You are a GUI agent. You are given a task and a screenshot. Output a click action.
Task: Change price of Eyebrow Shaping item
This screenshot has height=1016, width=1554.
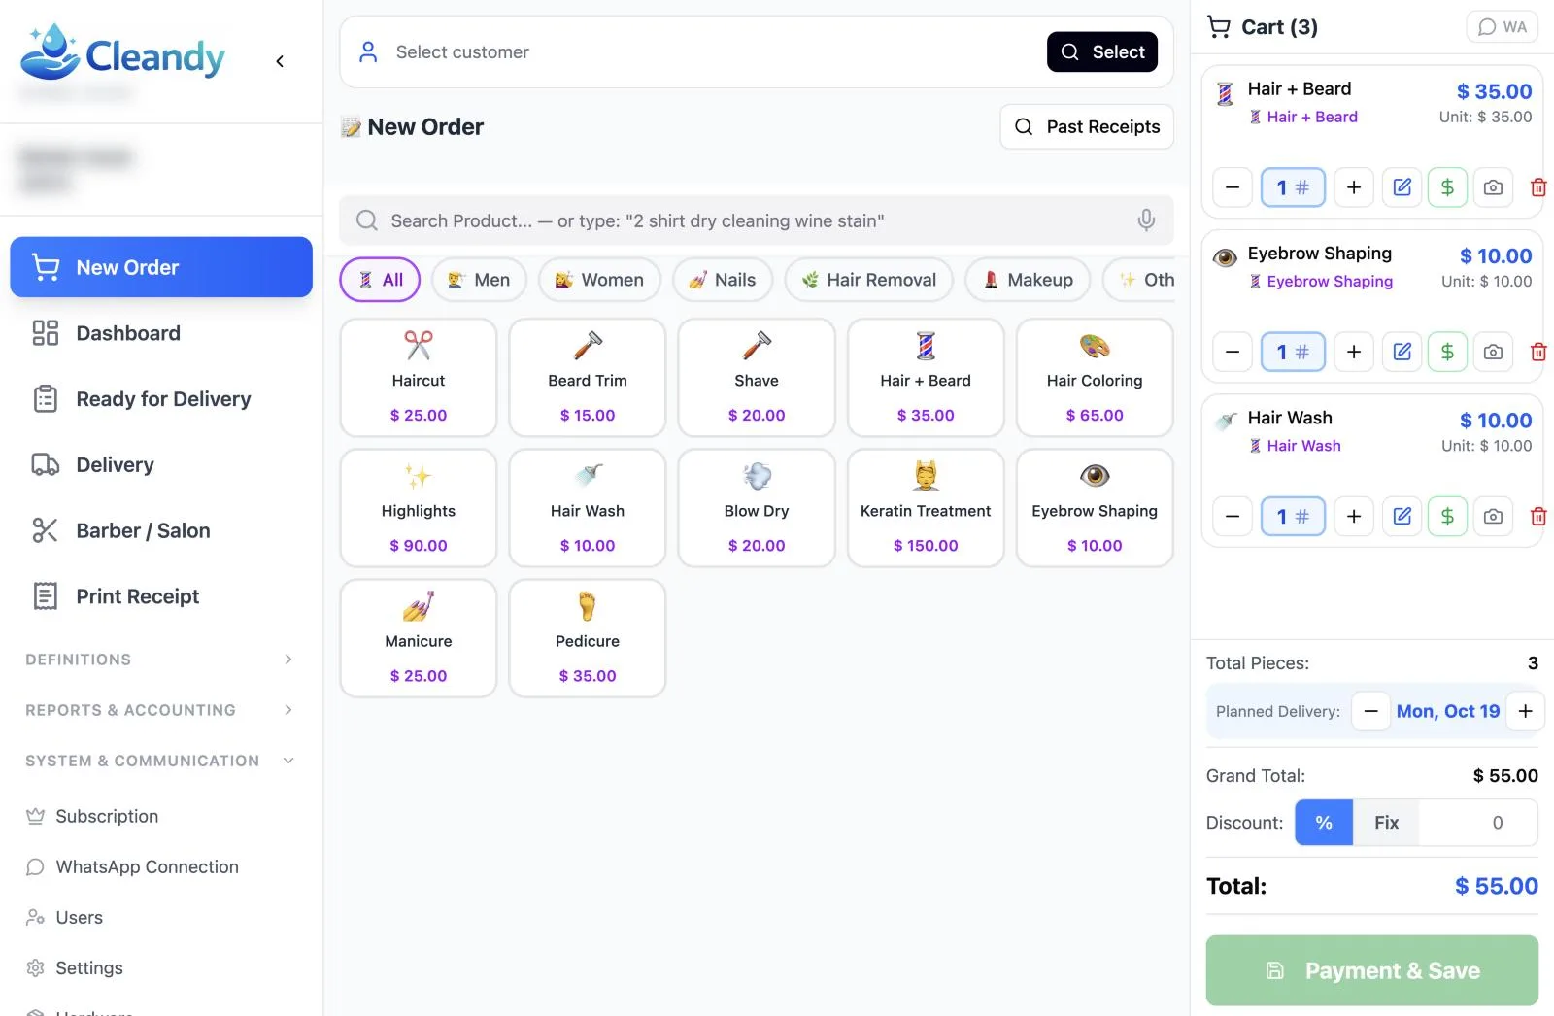point(1447,352)
